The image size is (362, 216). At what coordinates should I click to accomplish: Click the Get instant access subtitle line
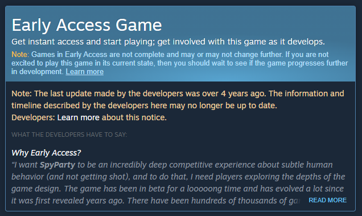(x=168, y=42)
